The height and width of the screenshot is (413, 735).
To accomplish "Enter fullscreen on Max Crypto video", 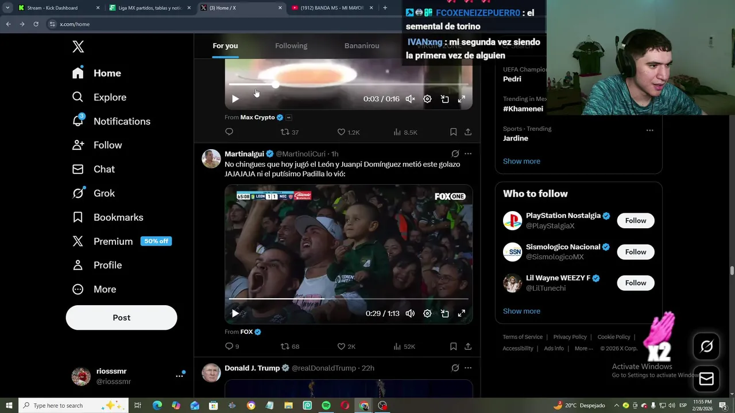I will [461, 99].
